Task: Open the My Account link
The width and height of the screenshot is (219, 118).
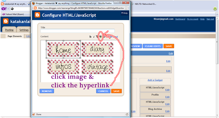Action: 193,19
